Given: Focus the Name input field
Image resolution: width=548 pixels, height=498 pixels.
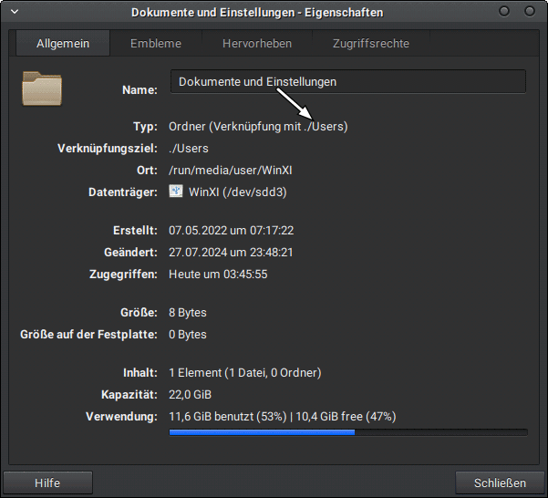Looking at the screenshot, I should click(x=348, y=82).
